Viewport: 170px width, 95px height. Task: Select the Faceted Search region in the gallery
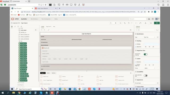click(x=63, y=80)
